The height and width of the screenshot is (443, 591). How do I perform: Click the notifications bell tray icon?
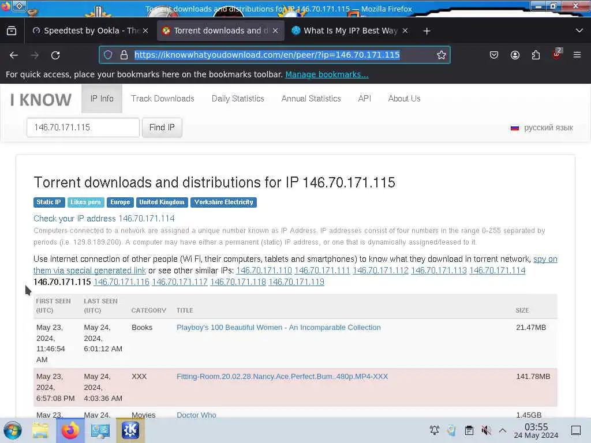(x=434, y=430)
